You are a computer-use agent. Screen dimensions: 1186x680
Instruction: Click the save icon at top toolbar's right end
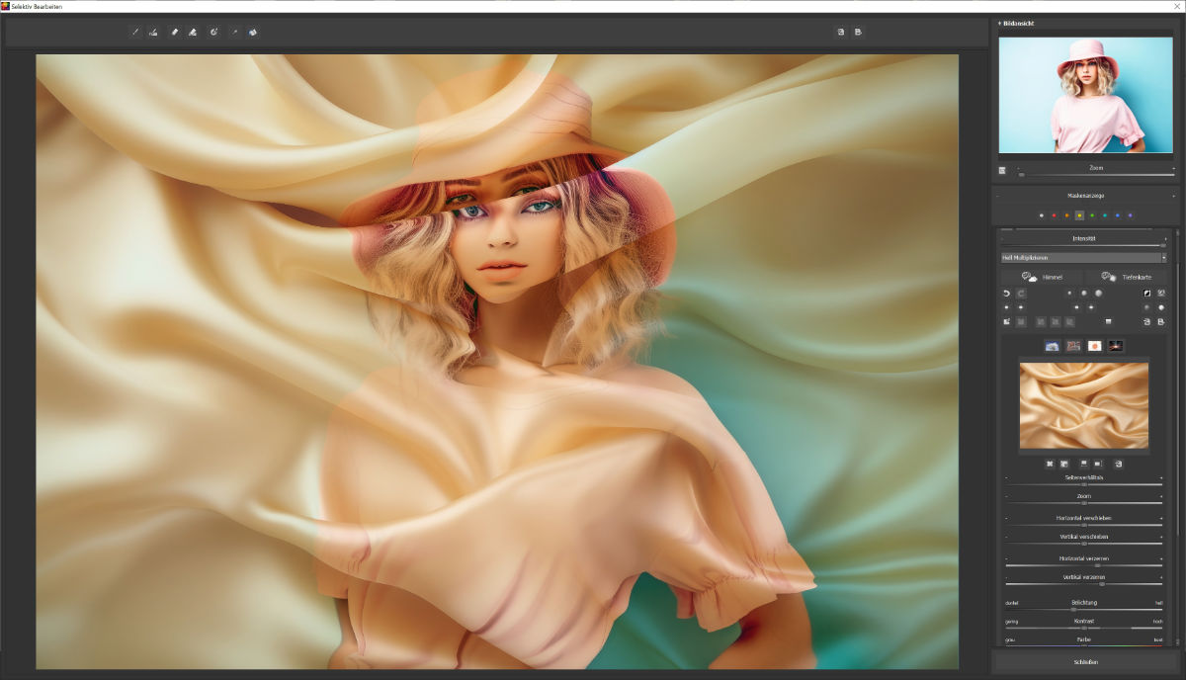[x=858, y=32]
